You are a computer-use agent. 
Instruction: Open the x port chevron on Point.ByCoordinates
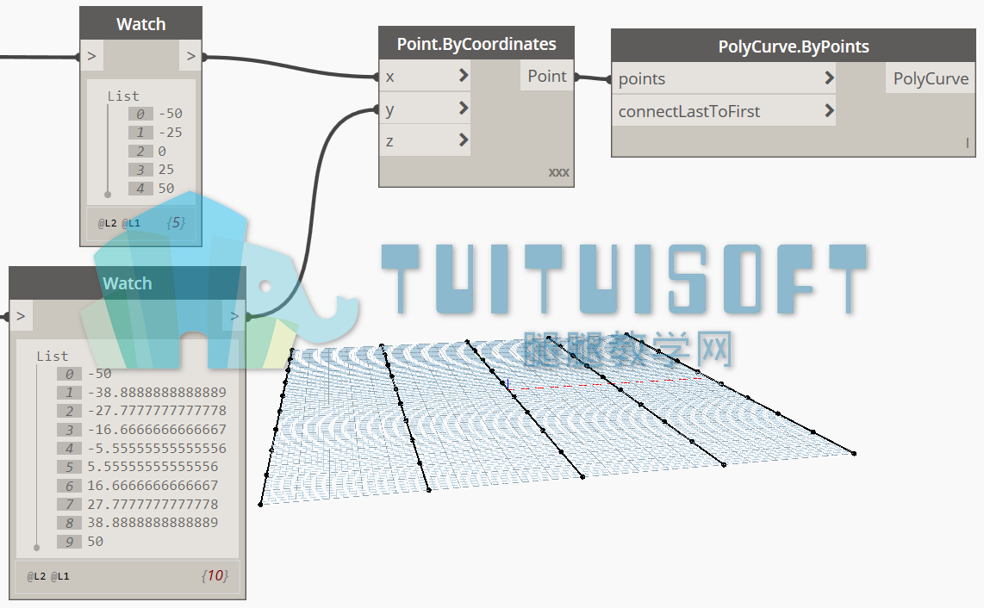(x=463, y=75)
